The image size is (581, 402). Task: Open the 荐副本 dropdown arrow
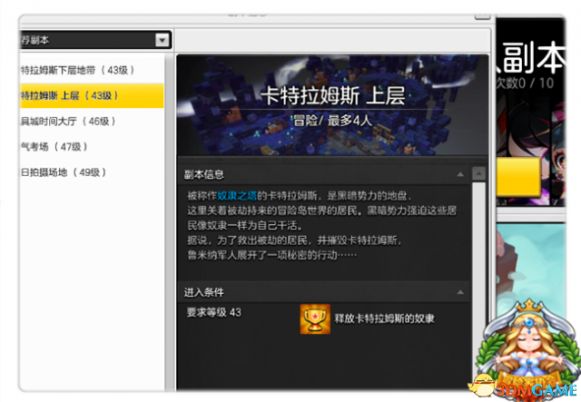pyautogui.click(x=162, y=40)
